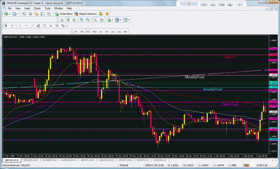Expand the Periods dropdown arrow
The width and height of the screenshot is (280, 169).
click(121, 20)
